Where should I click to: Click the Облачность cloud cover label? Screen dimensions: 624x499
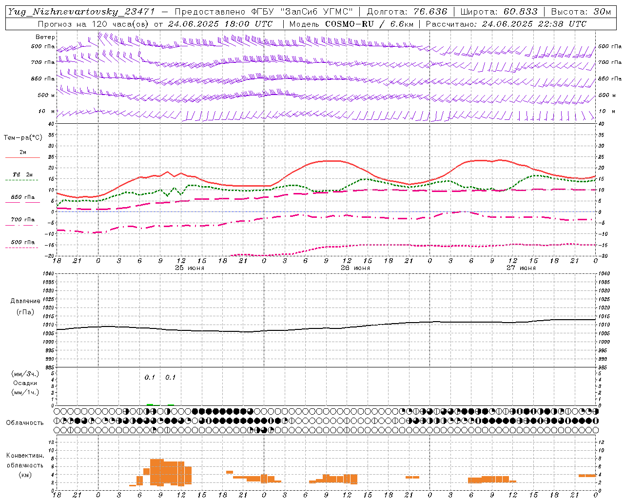[x=25, y=423]
